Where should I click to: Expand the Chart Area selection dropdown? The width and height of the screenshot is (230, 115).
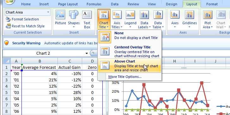click(x=48, y=12)
